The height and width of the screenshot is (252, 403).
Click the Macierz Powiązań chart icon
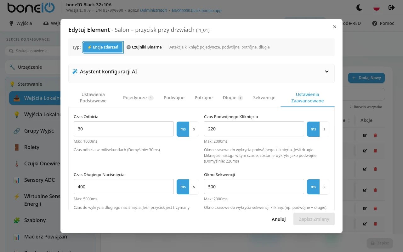point(17,237)
